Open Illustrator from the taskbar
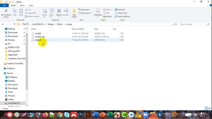This screenshot has height=119, width=212. pos(88,115)
